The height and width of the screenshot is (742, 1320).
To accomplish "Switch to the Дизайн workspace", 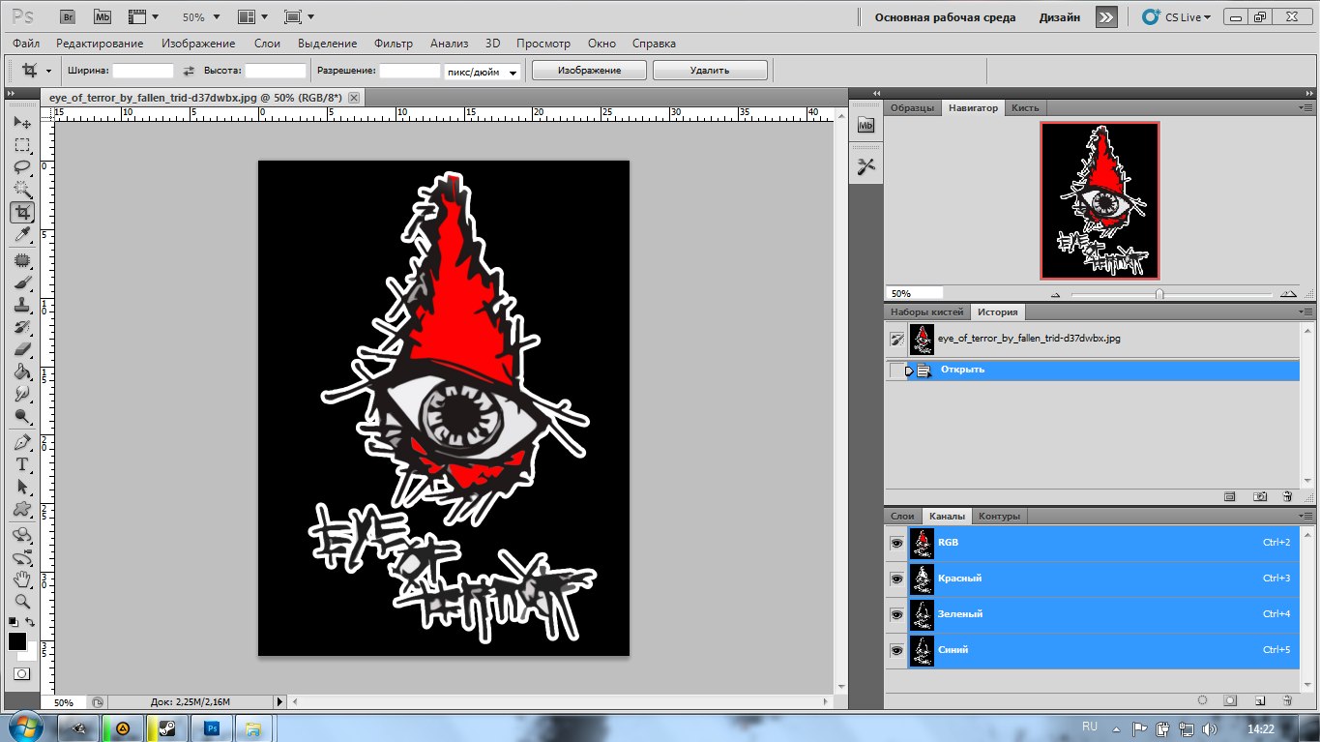I will tap(1060, 17).
